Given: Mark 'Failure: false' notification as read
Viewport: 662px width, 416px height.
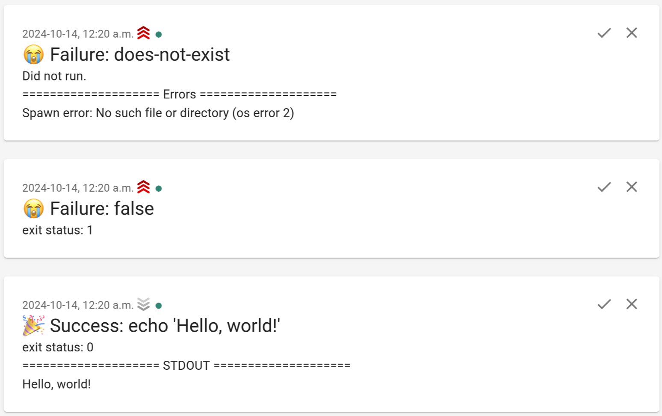Looking at the screenshot, I should (604, 187).
